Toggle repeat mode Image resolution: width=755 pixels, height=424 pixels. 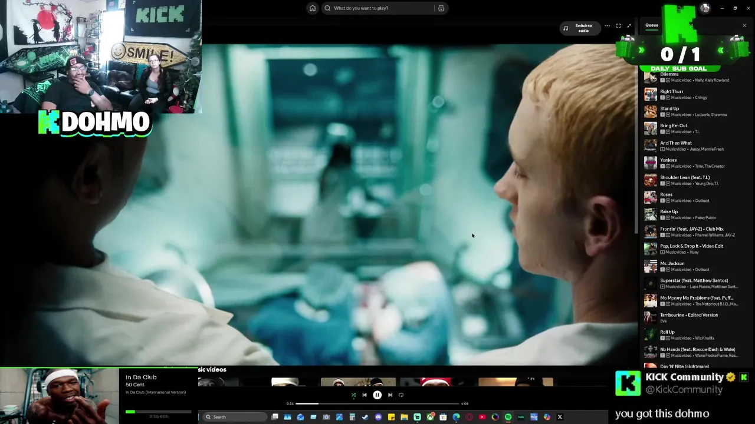[401, 395]
